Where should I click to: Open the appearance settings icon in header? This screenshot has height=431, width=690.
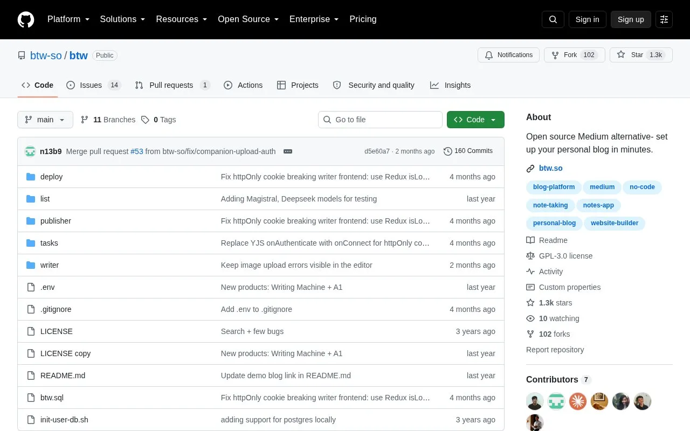(x=664, y=19)
